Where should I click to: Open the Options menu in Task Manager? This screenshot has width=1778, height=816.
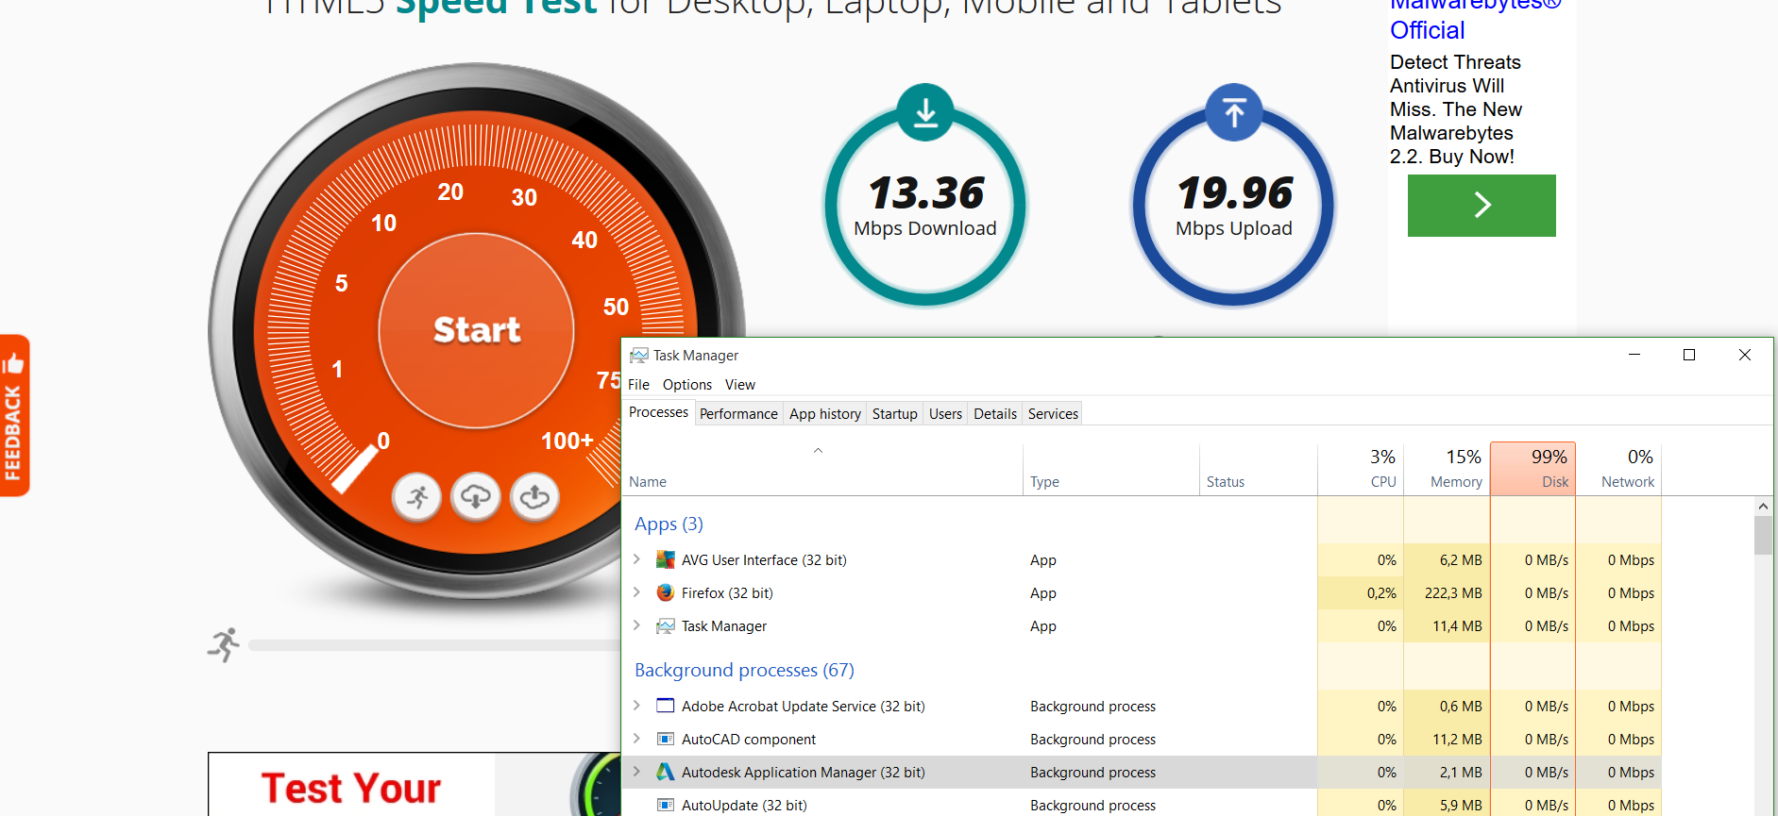click(687, 384)
